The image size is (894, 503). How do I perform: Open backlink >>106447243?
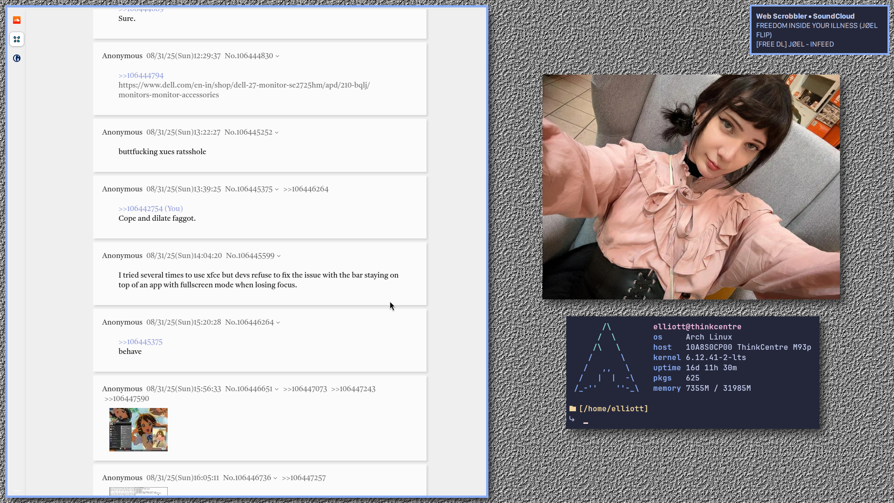(353, 389)
